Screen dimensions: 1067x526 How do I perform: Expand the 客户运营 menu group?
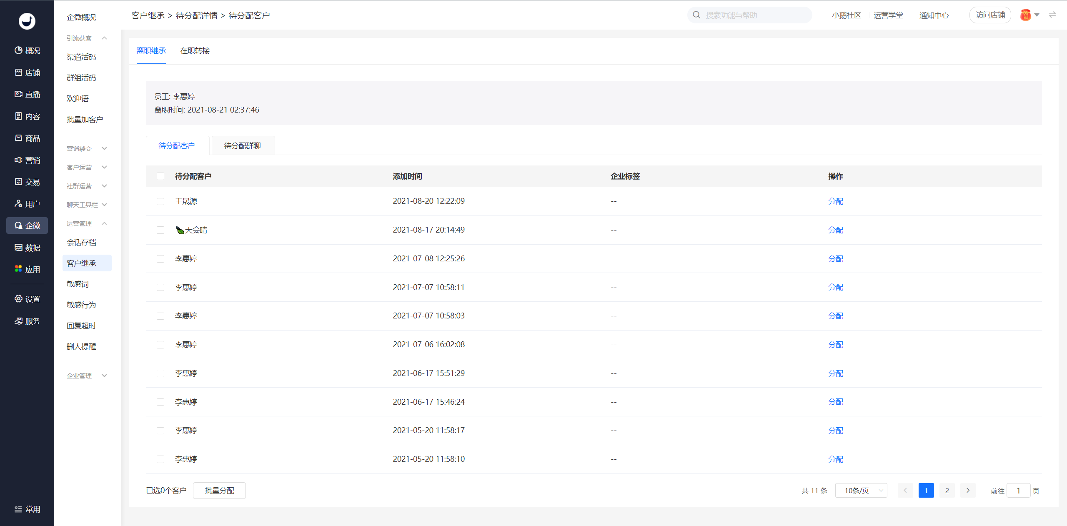pyautogui.click(x=87, y=167)
